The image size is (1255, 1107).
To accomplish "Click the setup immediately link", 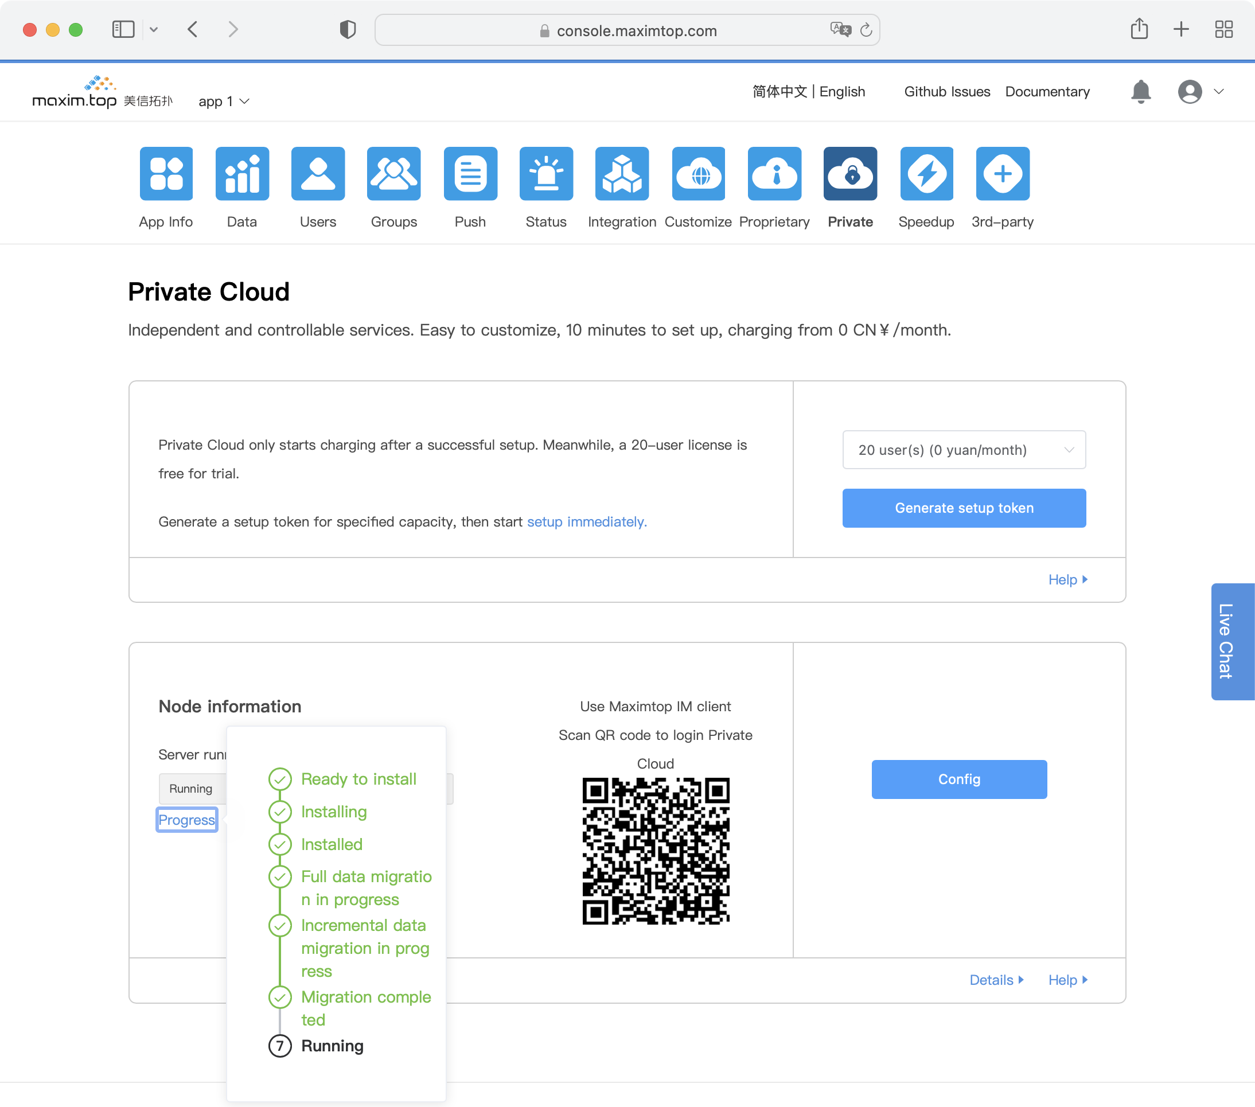I will coord(587,521).
